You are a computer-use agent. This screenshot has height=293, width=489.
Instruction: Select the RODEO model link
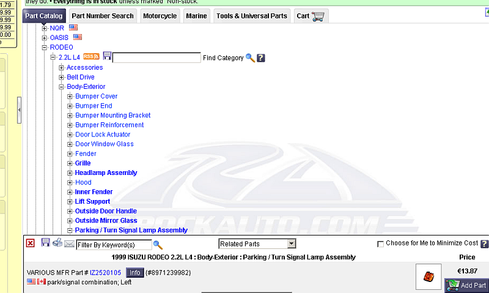(x=62, y=48)
